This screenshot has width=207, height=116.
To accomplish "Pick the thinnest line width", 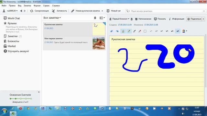I will tap(151, 31).
